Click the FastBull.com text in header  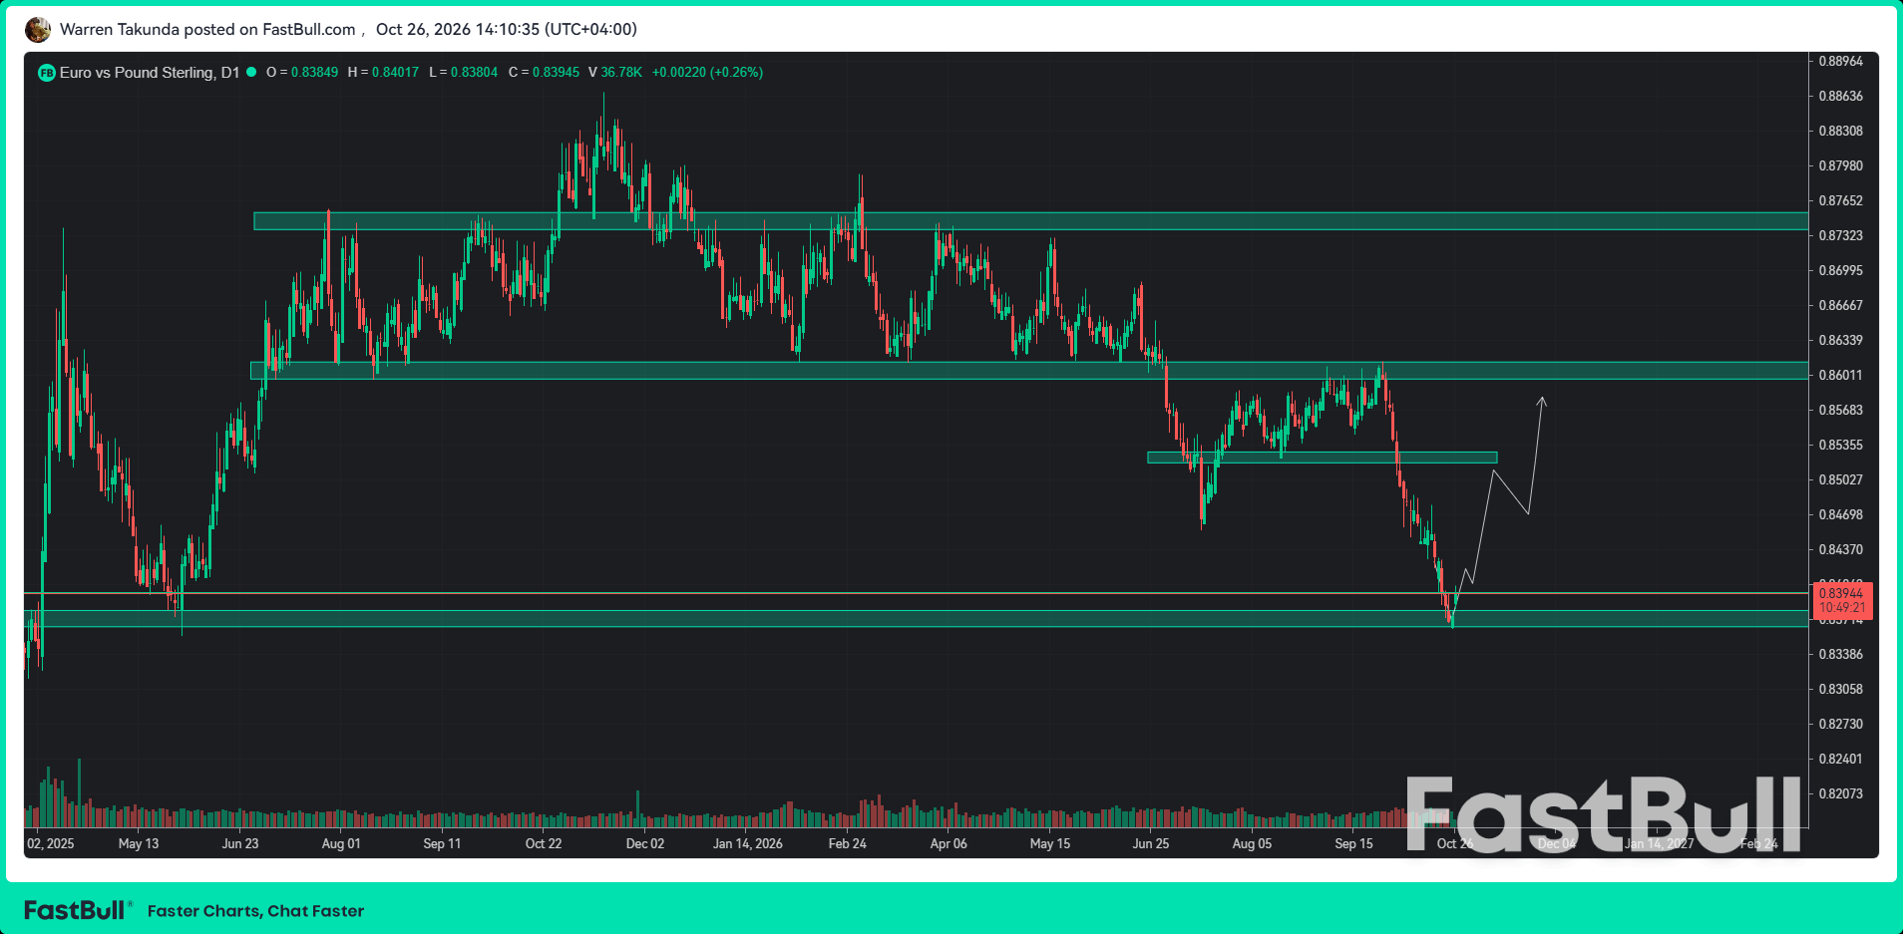pyautogui.click(x=309, y=29)
